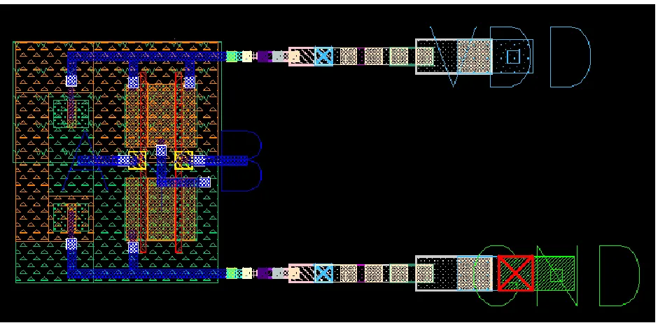The height and width of the screenshot is (323, 658).
Task: Pick the small square inside green hatched GND pad
Action: coord(556,275)
